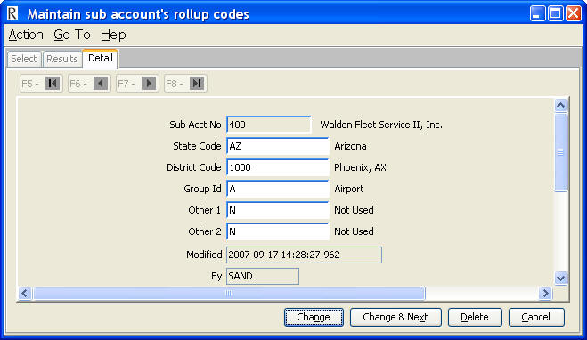
Task: Click the Change button
Action: point(314,317)
